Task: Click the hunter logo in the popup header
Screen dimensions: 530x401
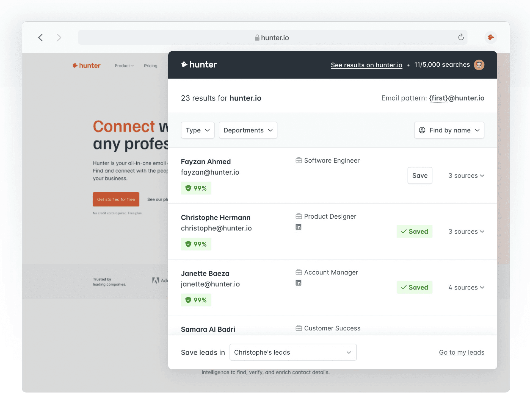Action: (x=199, y=65)
